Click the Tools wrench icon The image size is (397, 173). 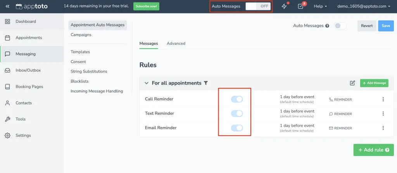[8, 119]
